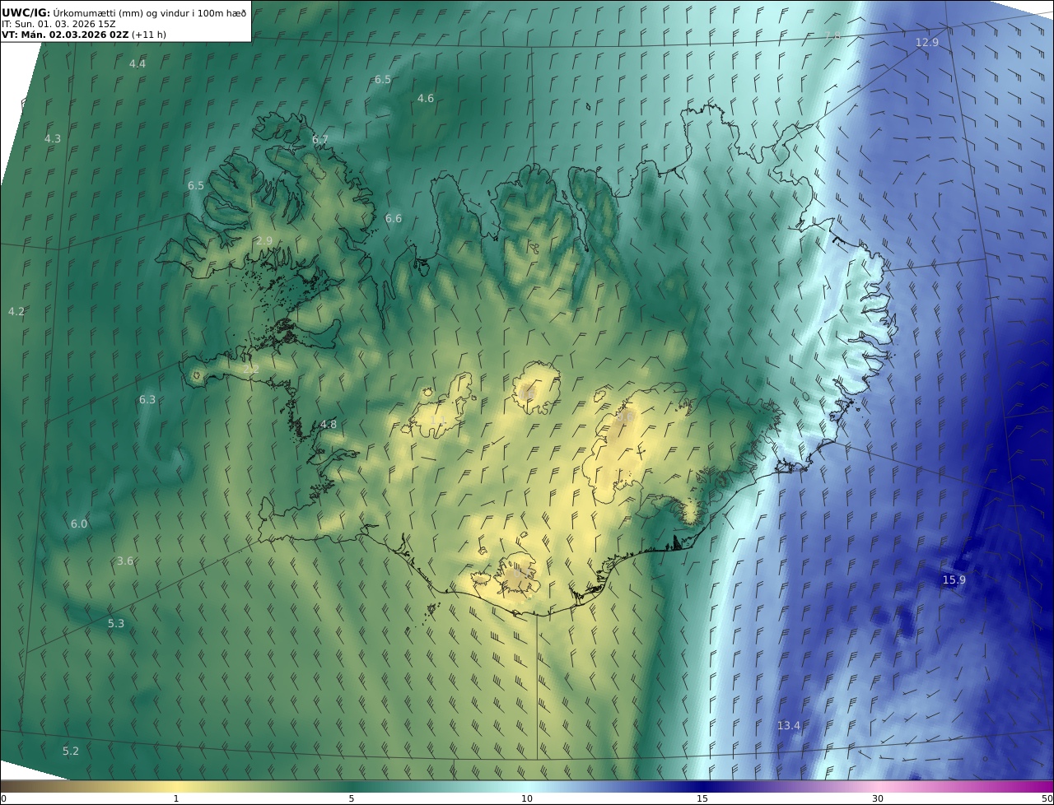Viewport: 1054px width, 805px height.
Task: Click the 13.4 precipitation value label
Action: pos(788,725)
